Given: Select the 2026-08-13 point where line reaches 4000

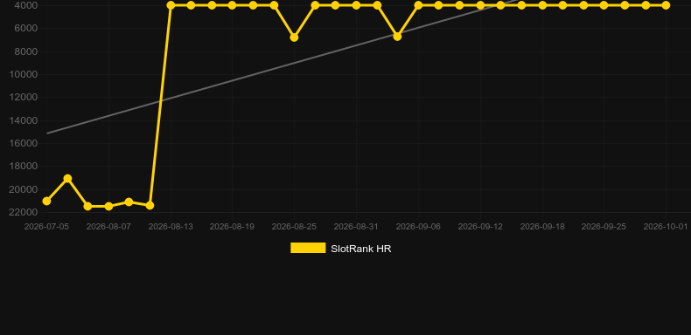Looking at the screenshot, I should coord(171,5).
